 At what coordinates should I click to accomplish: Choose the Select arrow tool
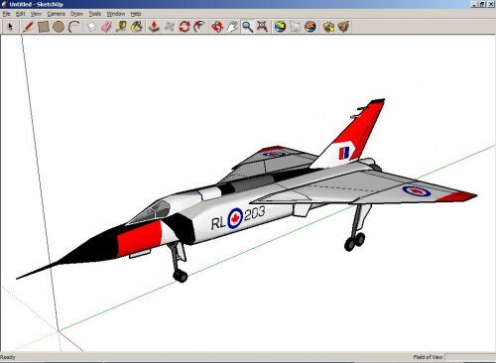pyautogui.click(x=10, y=27)
